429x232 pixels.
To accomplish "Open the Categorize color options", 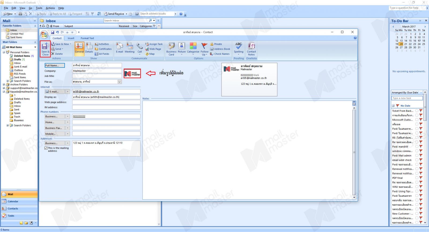I will (x=193, y=49).
